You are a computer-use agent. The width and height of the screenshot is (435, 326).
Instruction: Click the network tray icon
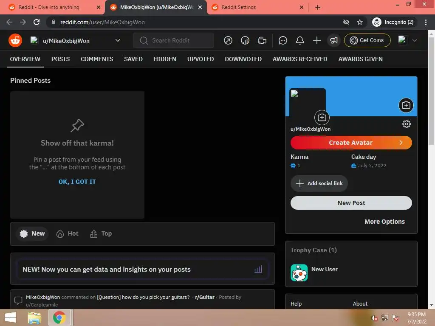click(385, 318)
